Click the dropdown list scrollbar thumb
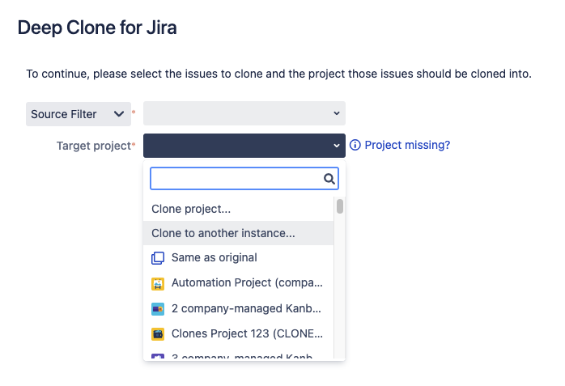Image resolution: width=565 pixels, height=386 pixels. click(x=340, y=206)
